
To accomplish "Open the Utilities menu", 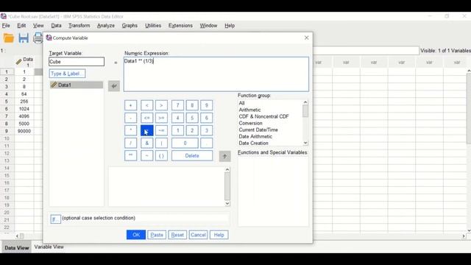I will [x=153, y=26].
